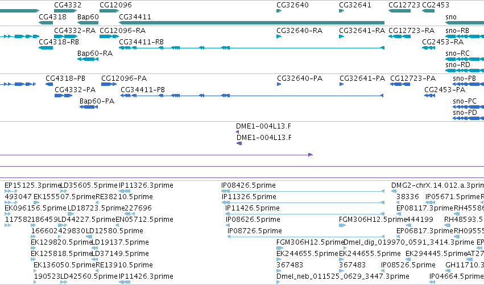Viewport: 484px width, 285px height.
Task: Select protein label CG32641-PA
Action: (x=362, y=79)
